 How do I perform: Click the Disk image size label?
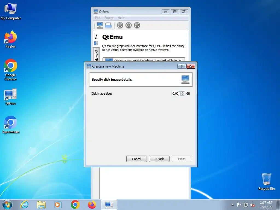102,94
